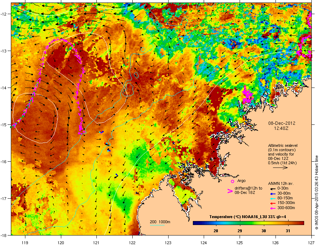Click the longitude axis label 120
319x246 pixels.
point(61,243)
